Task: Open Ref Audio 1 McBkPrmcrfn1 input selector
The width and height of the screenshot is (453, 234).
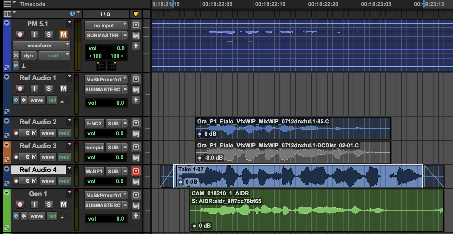Action: 106,79
